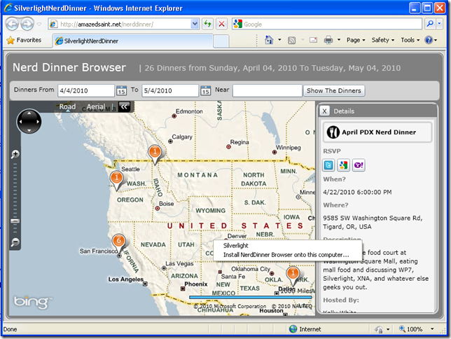
Task: Open the Safety dropdown menu
Action: click(384, 41)
